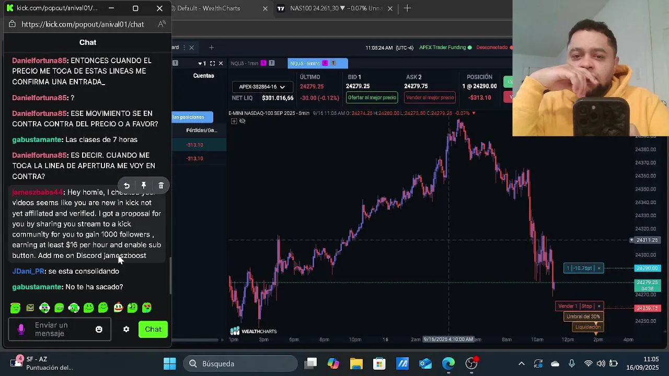The width and height of the screenshot is (669, 376).
Task: Click the undo/reply arrow on the jameszbabs44 message
Action: tap(126, 185)
